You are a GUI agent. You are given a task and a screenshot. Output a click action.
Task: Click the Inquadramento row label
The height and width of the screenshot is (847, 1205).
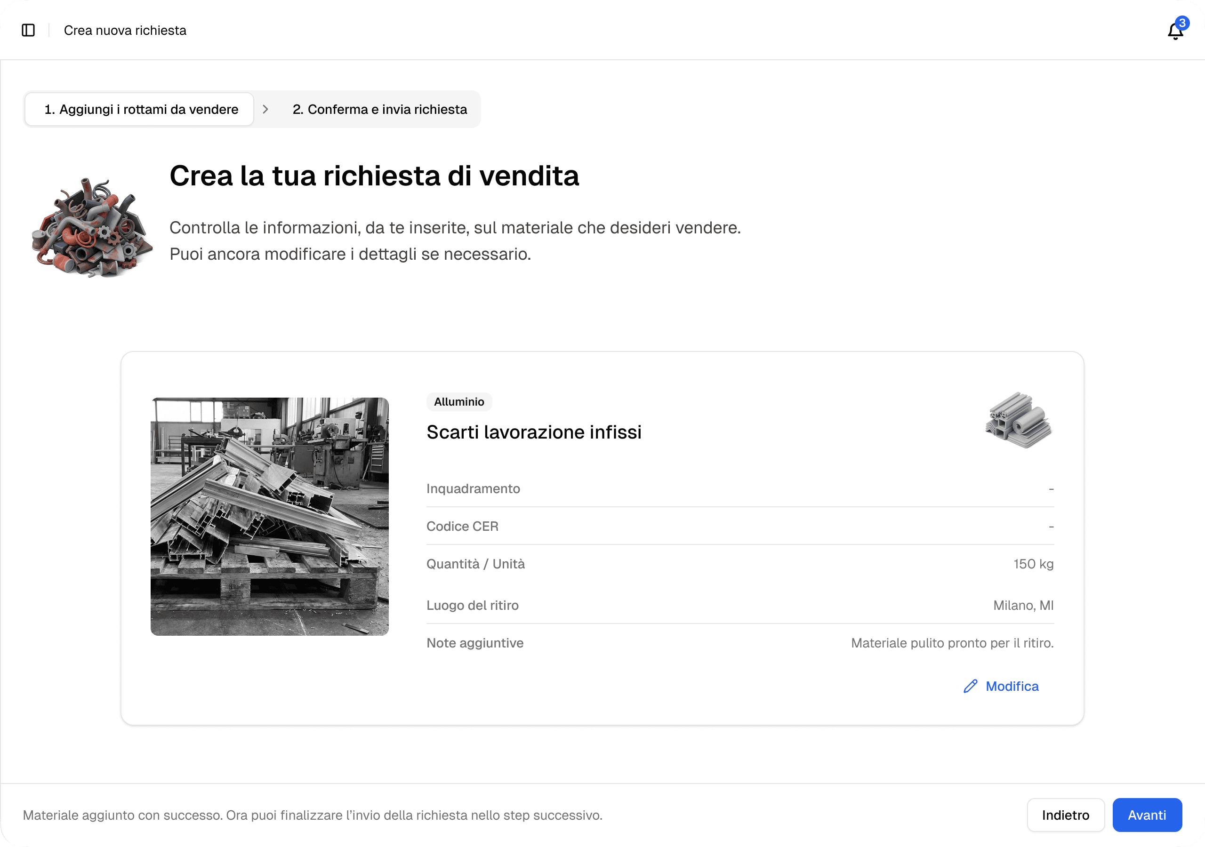click(x=473, y=488)
